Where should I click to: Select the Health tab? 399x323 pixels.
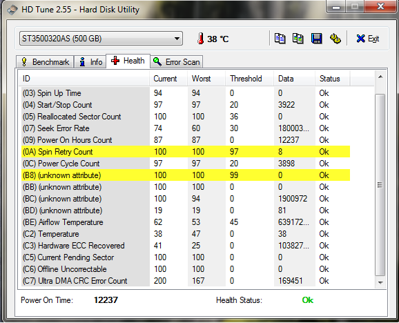pyautogui.click(x=128, y=61)
